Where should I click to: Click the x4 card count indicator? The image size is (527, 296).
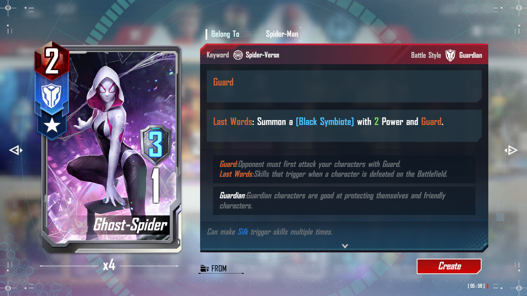(x=109, y=265)
